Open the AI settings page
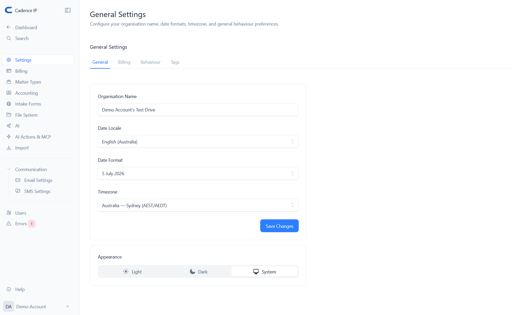This screenshot has width=521, height=315. 38,126
